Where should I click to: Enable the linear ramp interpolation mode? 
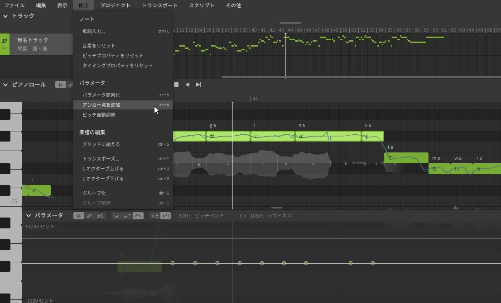click(x=127, y=216)
